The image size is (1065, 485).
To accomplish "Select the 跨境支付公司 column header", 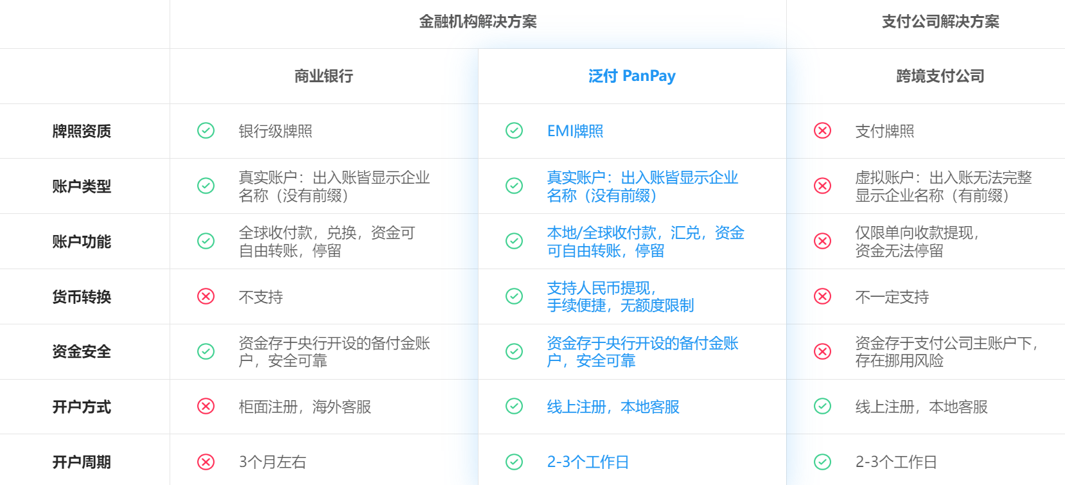I will (x=940, y=76).
